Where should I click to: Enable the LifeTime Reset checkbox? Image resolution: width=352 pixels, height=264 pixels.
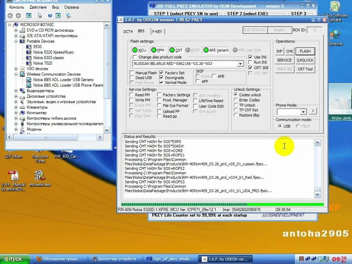coord(195,101)
